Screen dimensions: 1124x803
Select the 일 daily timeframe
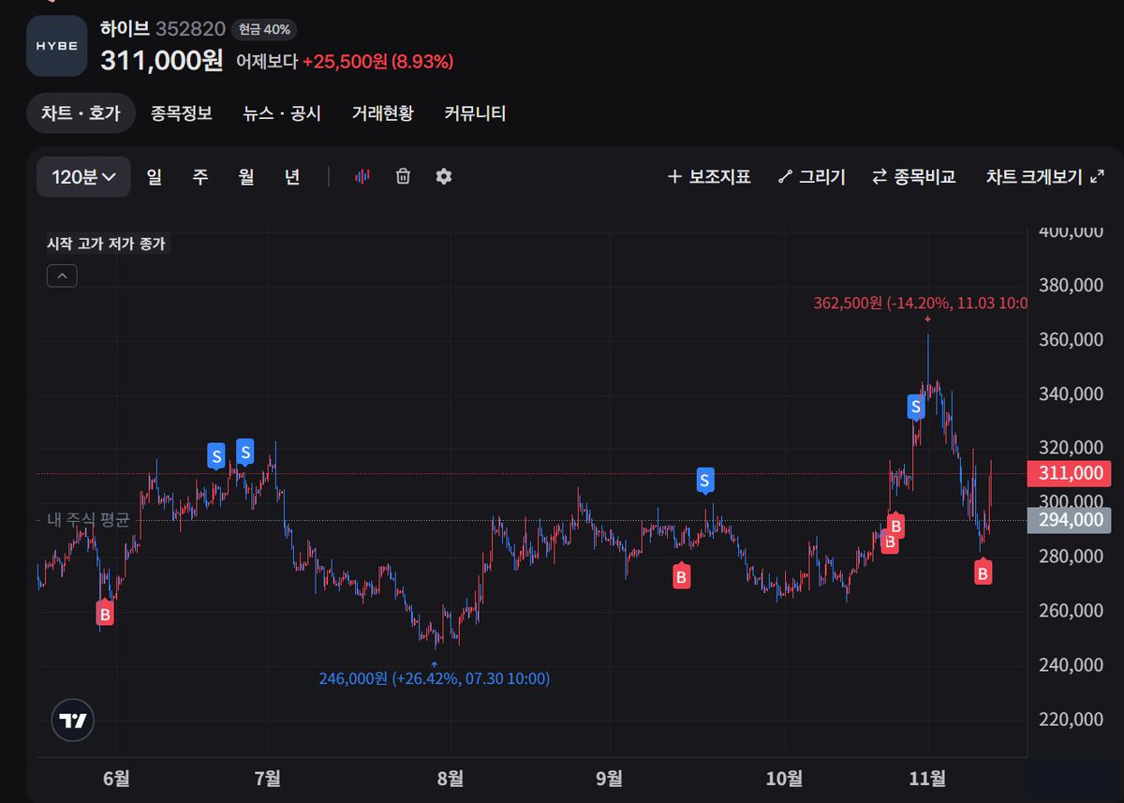[155, 176]
